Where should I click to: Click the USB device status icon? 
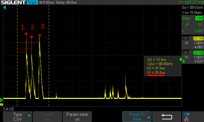(x=186, y=114)
